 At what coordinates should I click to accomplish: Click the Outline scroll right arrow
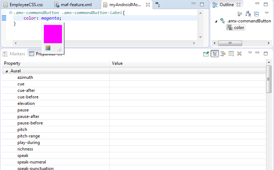click(x=269, y=43)
